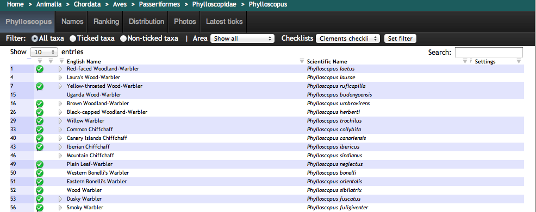Switch to the Names tab
536x212 pixels.
[72, 22]
